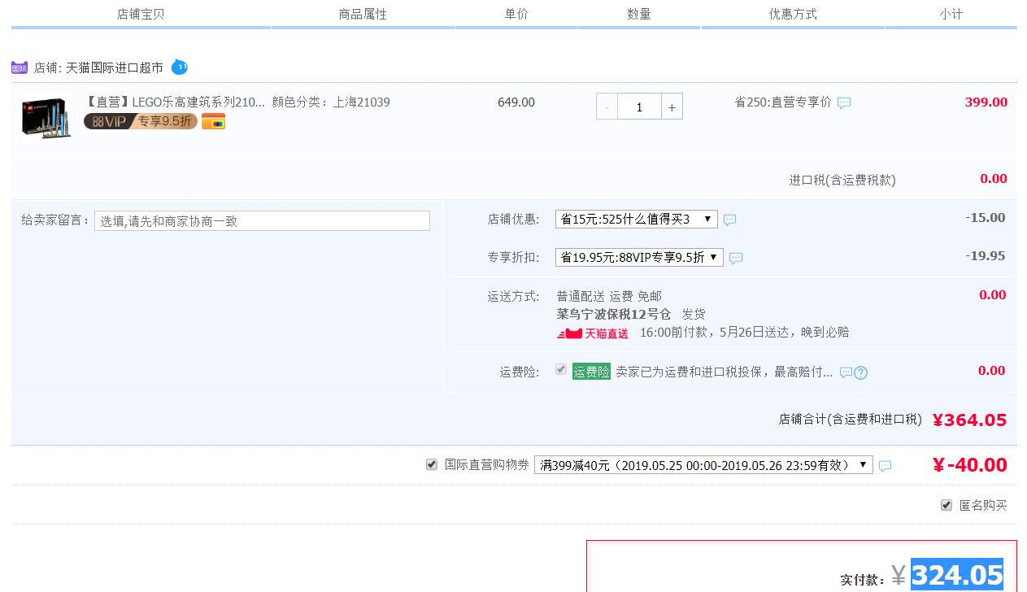This screenshot has width=1027, height=592.
Task: Open the 店铺优惠 省15元 dropdown
Action: 637,219
